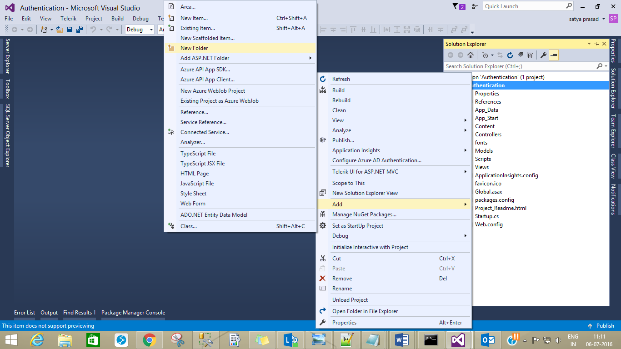Click the Open File toolbar icon
This screenshot has height=349, width=621.
pos(59,30)
